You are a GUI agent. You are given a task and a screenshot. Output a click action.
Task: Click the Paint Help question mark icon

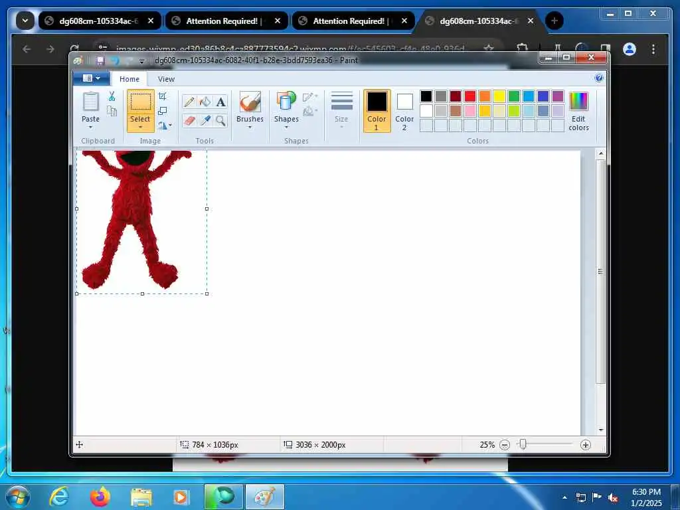click(599, 78)
